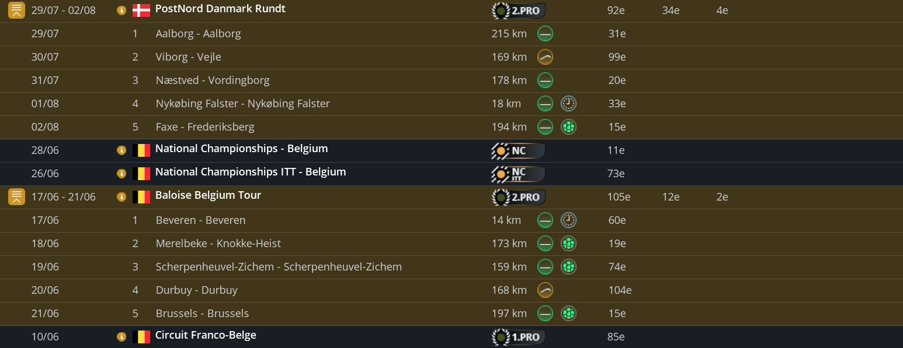This screenshot has width=903, height=348.
Task: Open info for PostNord Danmark Rundt
Action: [121, 10]
